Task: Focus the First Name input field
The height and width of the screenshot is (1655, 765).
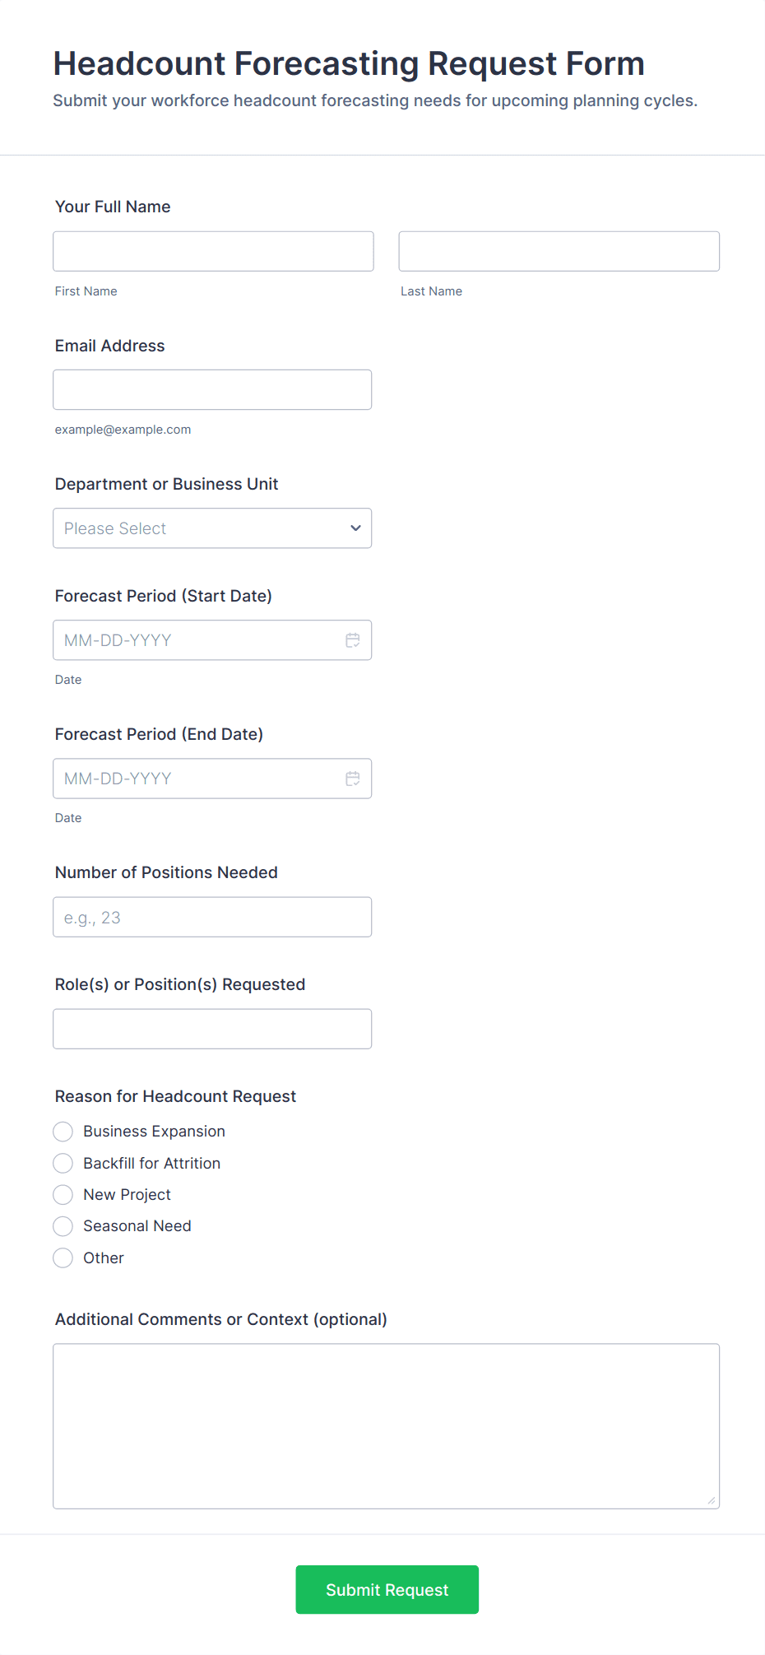Action: point(213,251)
